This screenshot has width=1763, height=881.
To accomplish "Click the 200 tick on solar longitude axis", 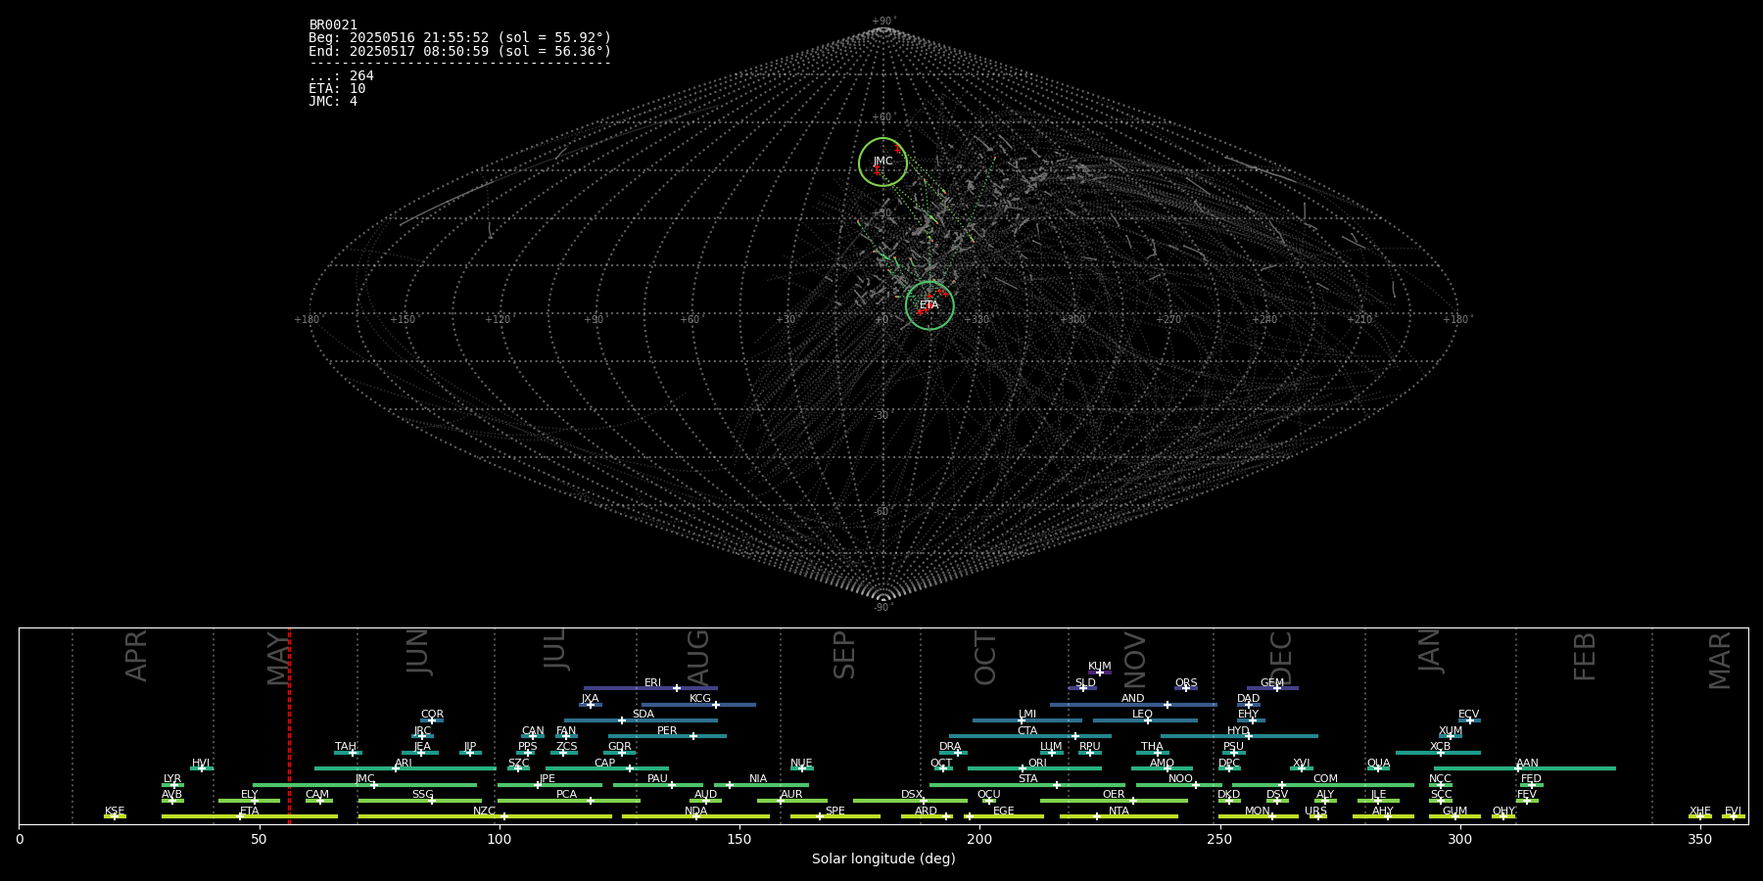I will (979, 840).
